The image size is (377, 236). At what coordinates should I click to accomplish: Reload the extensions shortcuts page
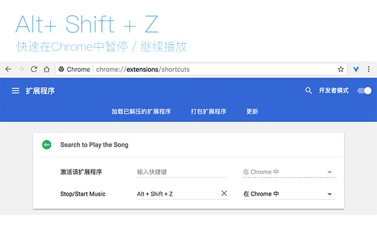tap(34, 69)
